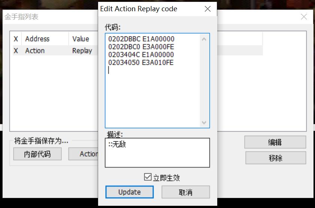Click the 内部代码 save button
This screenshot has height=208, width=315.
pyautogui.click(x=37, y=154)
